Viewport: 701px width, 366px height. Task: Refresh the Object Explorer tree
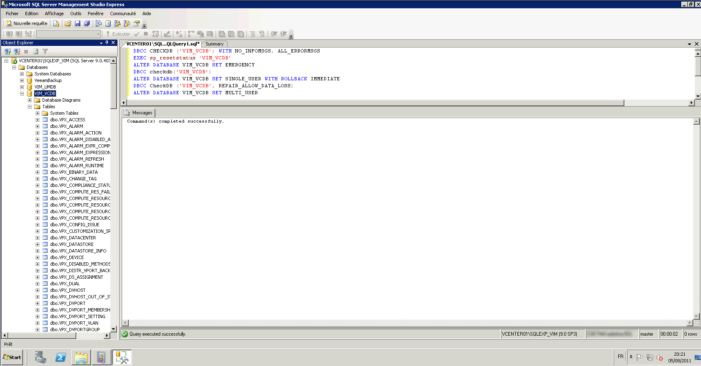coord(36,51)
